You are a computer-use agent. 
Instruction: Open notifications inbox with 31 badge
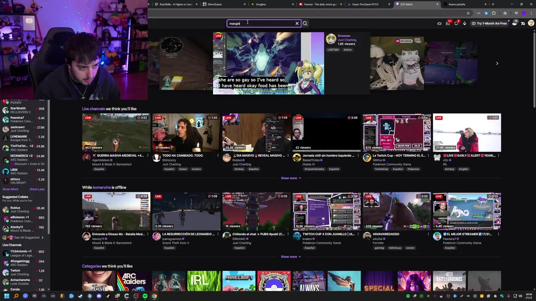pyautogui.click(x=448, y=23)
